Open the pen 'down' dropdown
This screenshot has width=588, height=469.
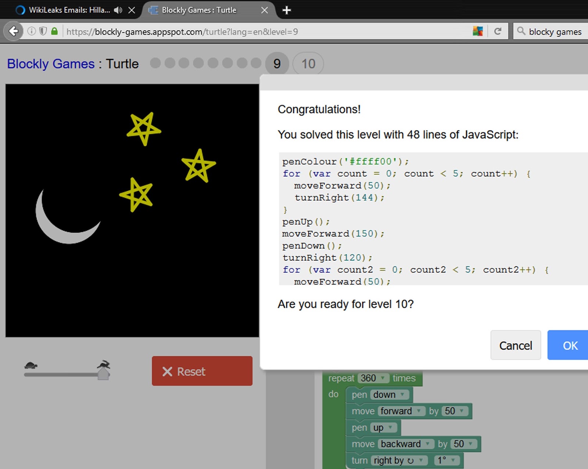pos(389,395)
